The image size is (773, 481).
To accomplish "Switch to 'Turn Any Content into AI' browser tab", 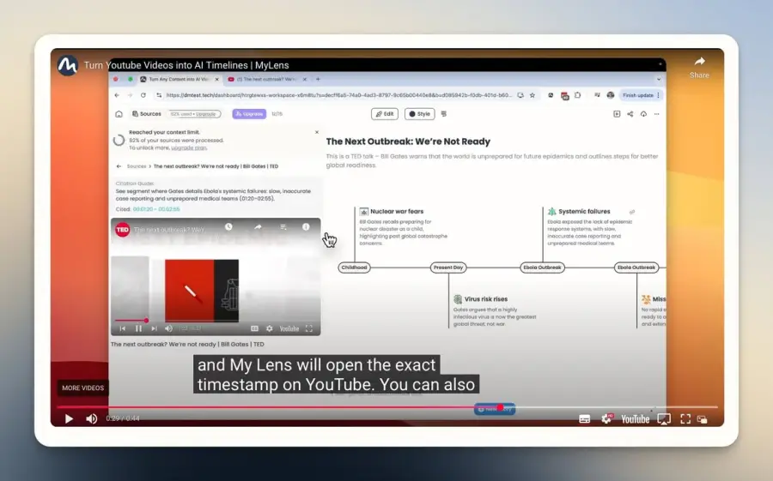I will click(179, 79).
